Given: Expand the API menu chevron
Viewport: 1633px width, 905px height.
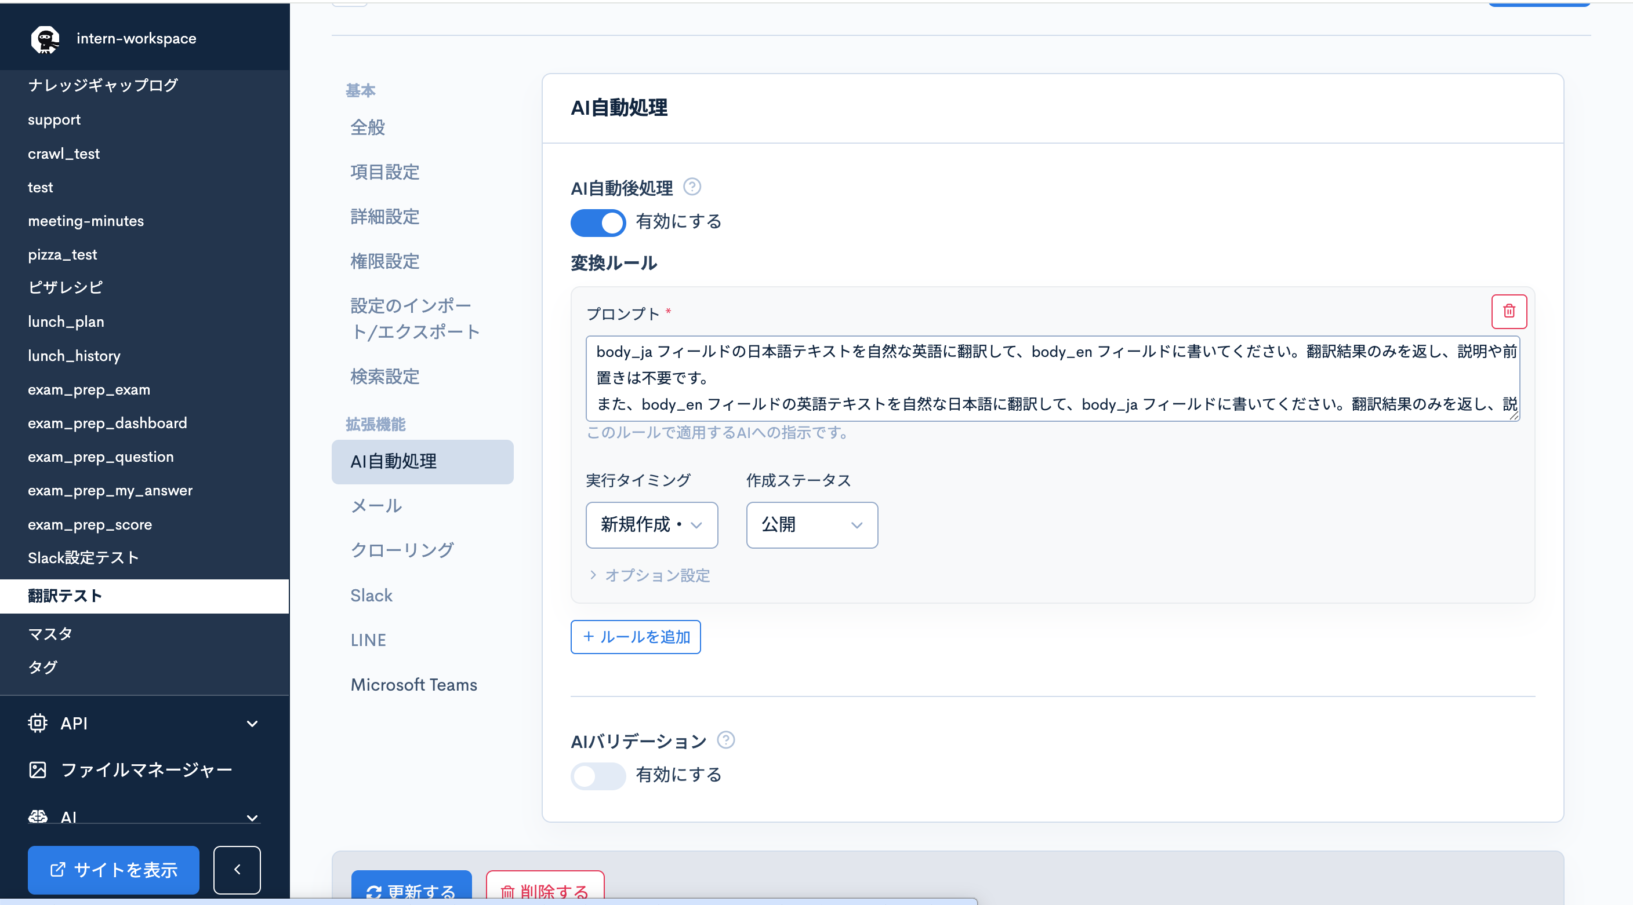Looking at the screenshot, I should [x=252, y=724].
